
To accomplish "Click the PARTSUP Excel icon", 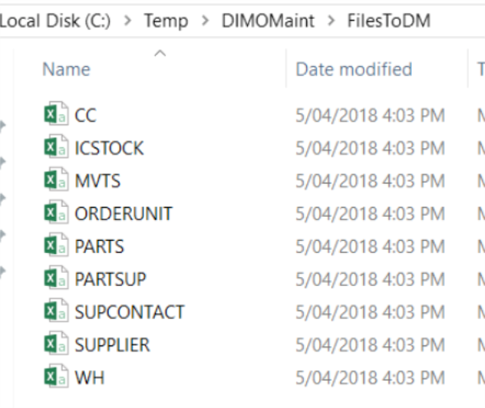I will (56, 278).
